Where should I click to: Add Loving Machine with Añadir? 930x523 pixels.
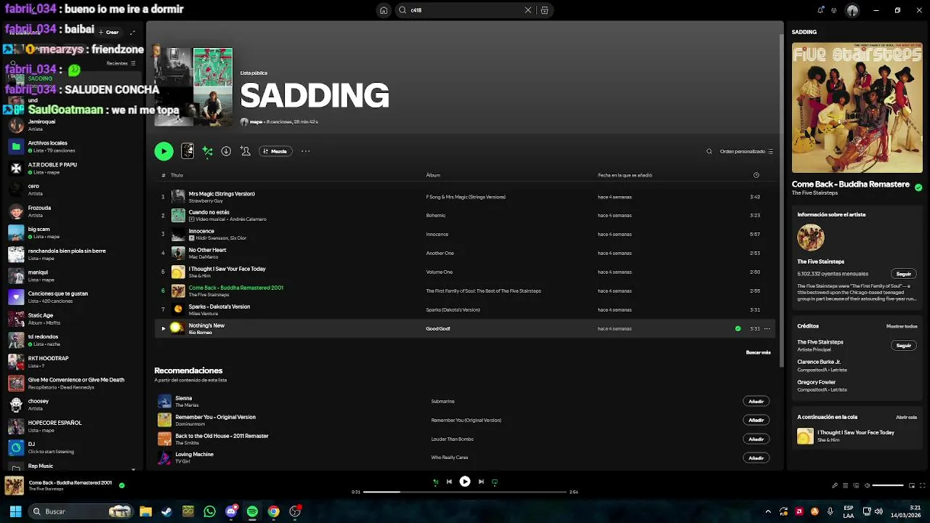(x=756, y=458)
